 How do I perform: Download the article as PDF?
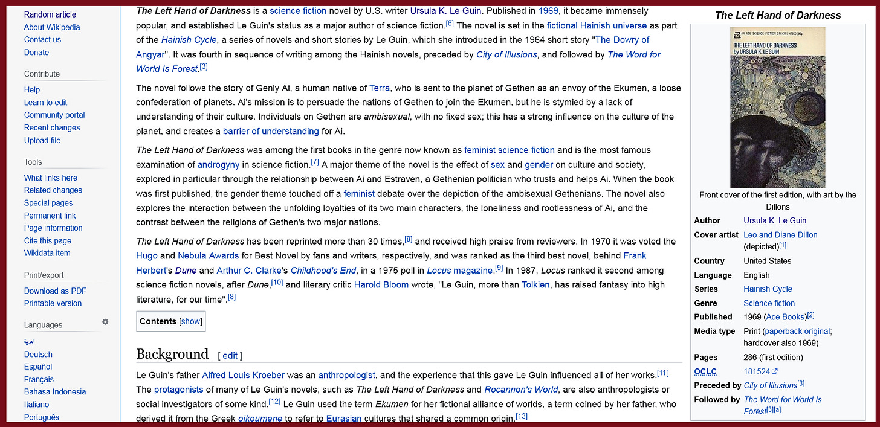click(55, 291)
